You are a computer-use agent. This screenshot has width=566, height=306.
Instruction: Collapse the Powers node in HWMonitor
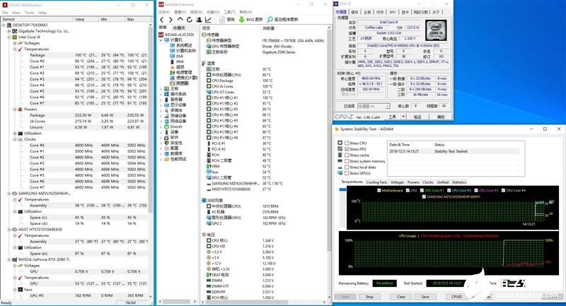(x=15, y=110)
